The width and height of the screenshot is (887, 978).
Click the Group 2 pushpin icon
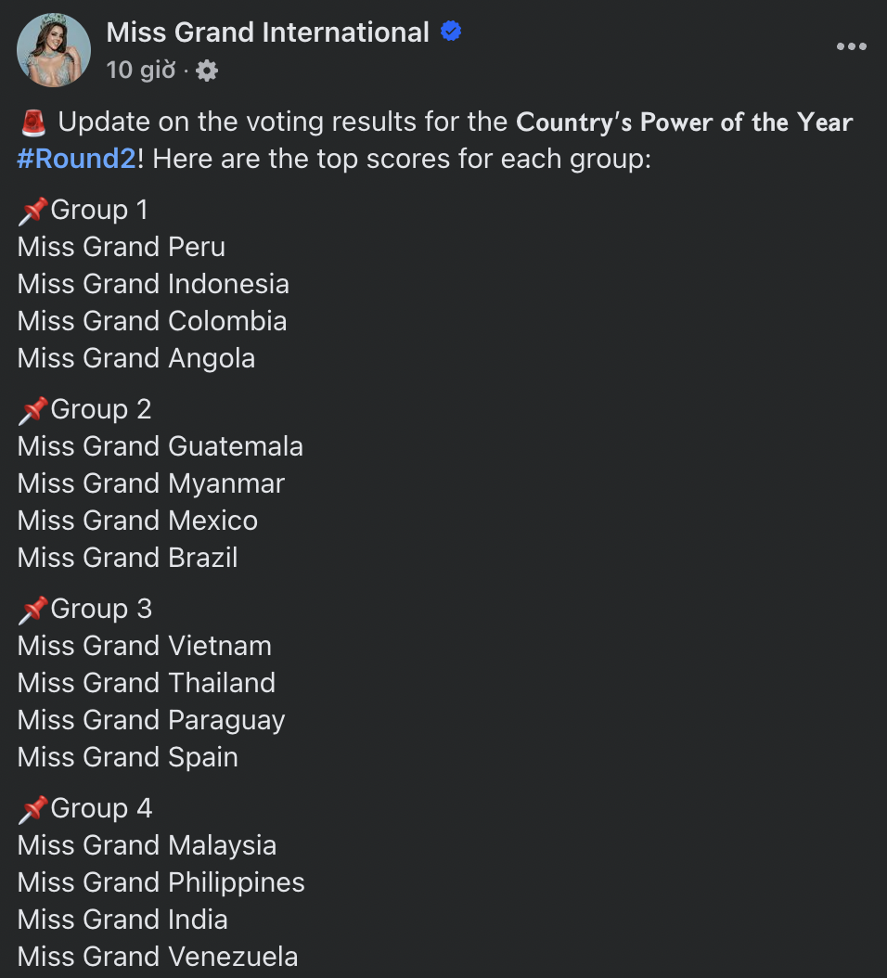coord(33,410)
